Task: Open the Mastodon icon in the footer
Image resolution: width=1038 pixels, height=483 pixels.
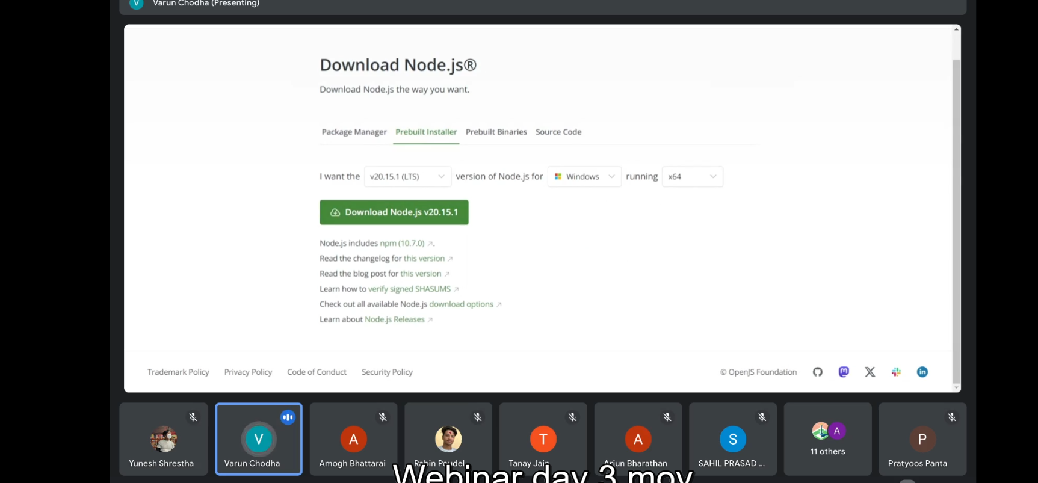Action: click(x=844, y=372)
